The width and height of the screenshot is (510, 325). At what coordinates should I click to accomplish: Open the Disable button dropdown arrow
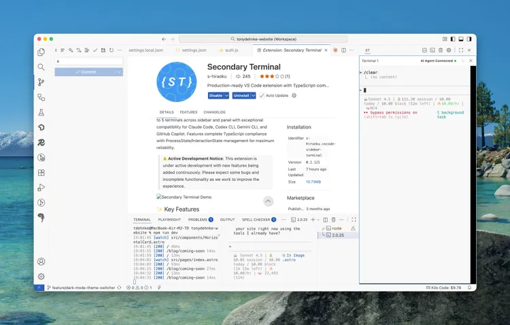tap(226, 96)
